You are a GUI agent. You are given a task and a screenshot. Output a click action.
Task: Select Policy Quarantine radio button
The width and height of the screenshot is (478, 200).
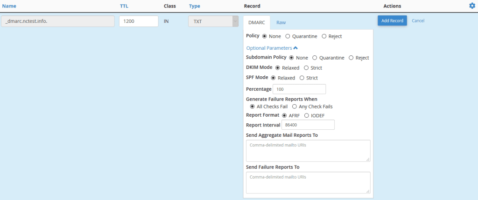pyautogui.click(x=288, y=36)
